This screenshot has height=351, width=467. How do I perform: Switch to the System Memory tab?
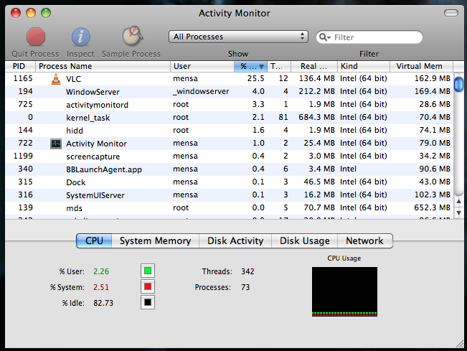pyautogui.click(x=155, y=240)
